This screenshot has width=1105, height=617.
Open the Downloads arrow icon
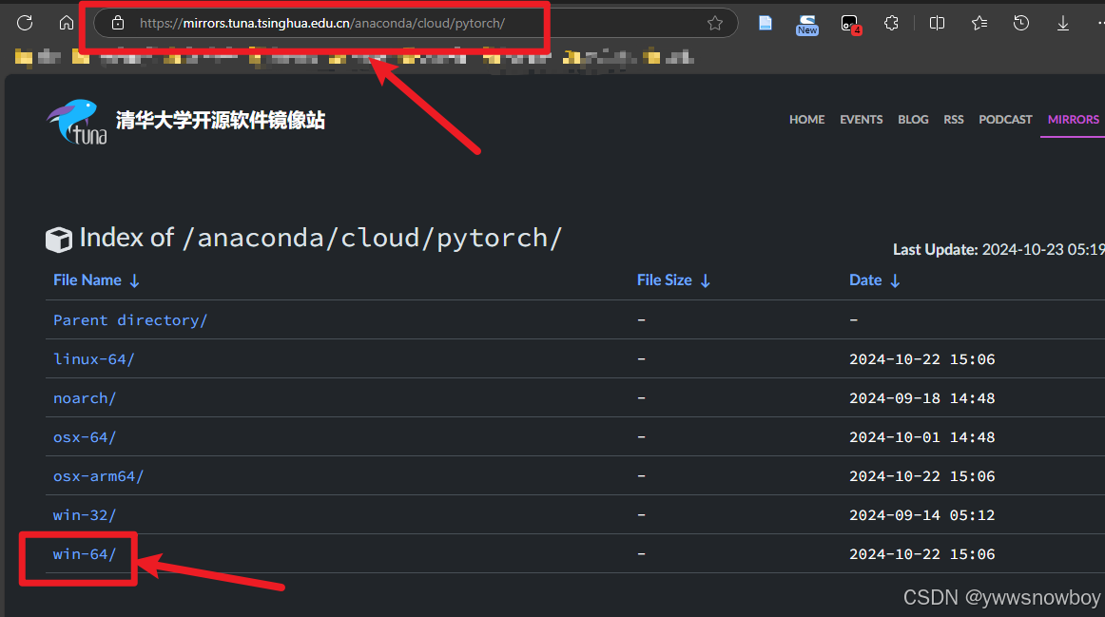tap(1063, 23)
